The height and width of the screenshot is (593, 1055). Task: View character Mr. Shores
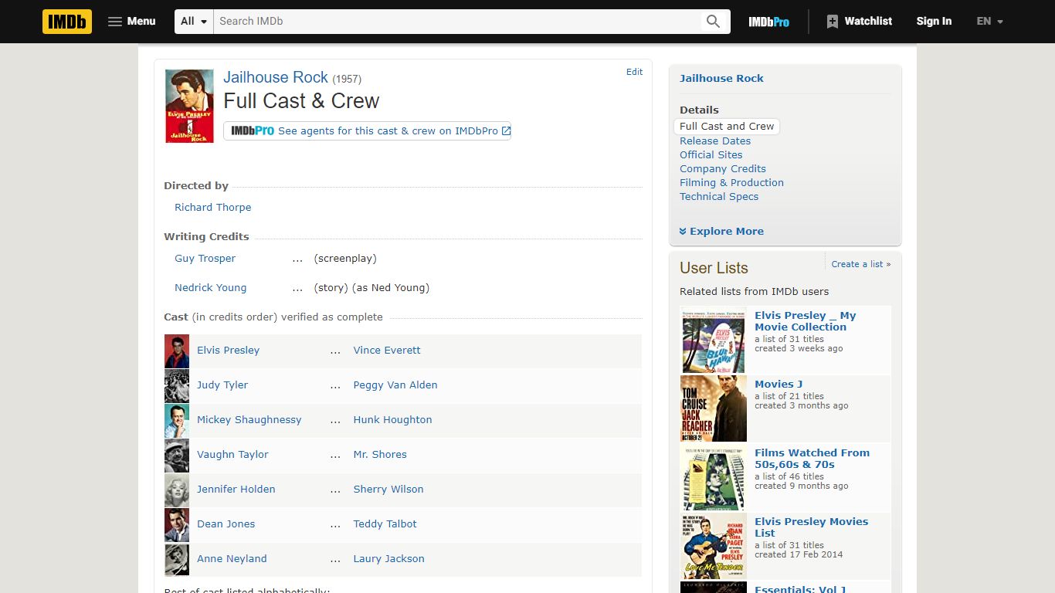pos(380,455)
